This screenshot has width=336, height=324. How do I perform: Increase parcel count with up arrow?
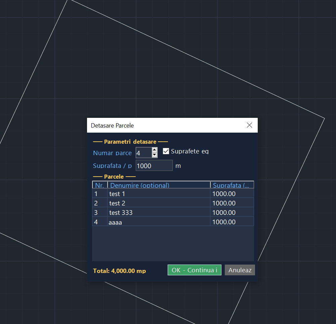[x=155, y=150]
